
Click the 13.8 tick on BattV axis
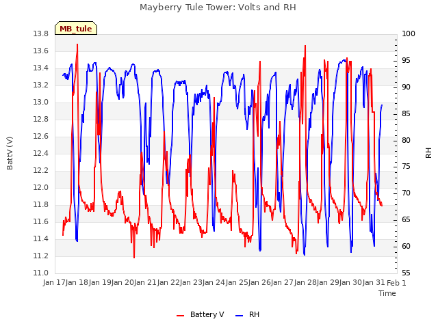pos(41,34)
